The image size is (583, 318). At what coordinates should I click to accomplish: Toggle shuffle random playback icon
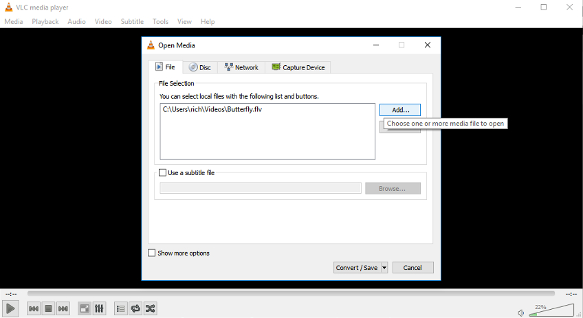[x=150, y=308]
